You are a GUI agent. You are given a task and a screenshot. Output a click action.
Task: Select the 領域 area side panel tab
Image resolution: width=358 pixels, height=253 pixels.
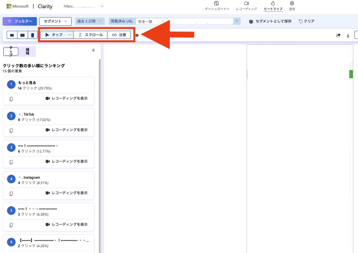tap(27, 51)
